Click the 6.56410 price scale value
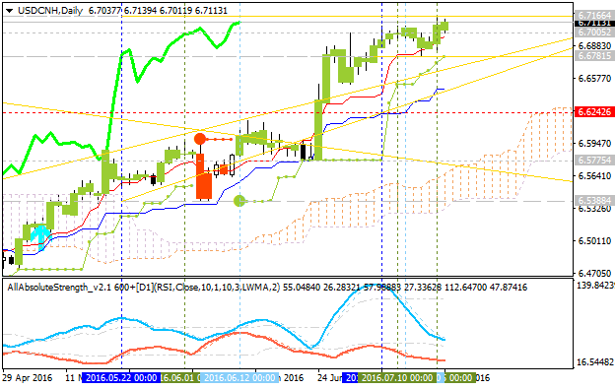Image resolution: width=615 pixels, height=389 pixels. pyautogui.click(x=594, y=176)
